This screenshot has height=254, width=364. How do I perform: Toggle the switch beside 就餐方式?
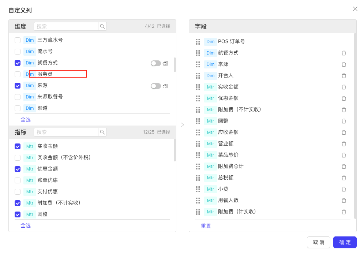(156, 63)
